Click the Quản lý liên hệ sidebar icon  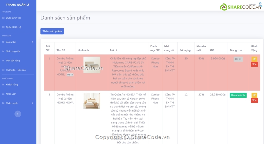tap(3, 27)
